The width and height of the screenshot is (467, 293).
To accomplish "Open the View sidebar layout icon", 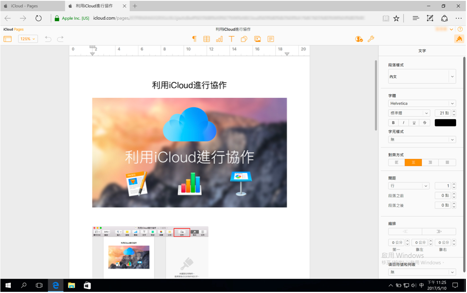I will (8, 39).
